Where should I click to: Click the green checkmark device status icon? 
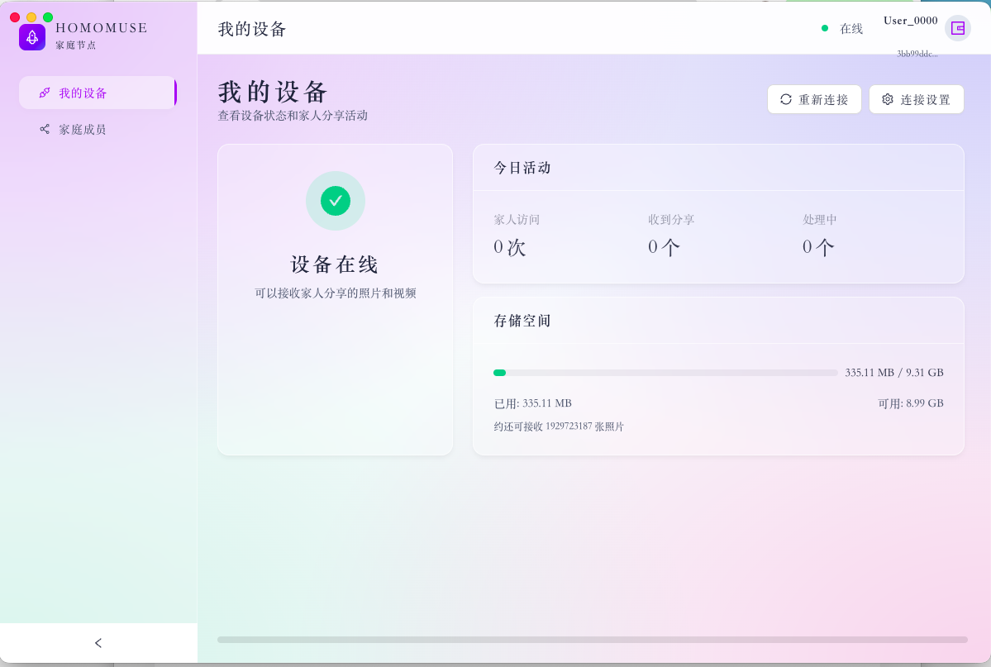(x=335, y=201)
